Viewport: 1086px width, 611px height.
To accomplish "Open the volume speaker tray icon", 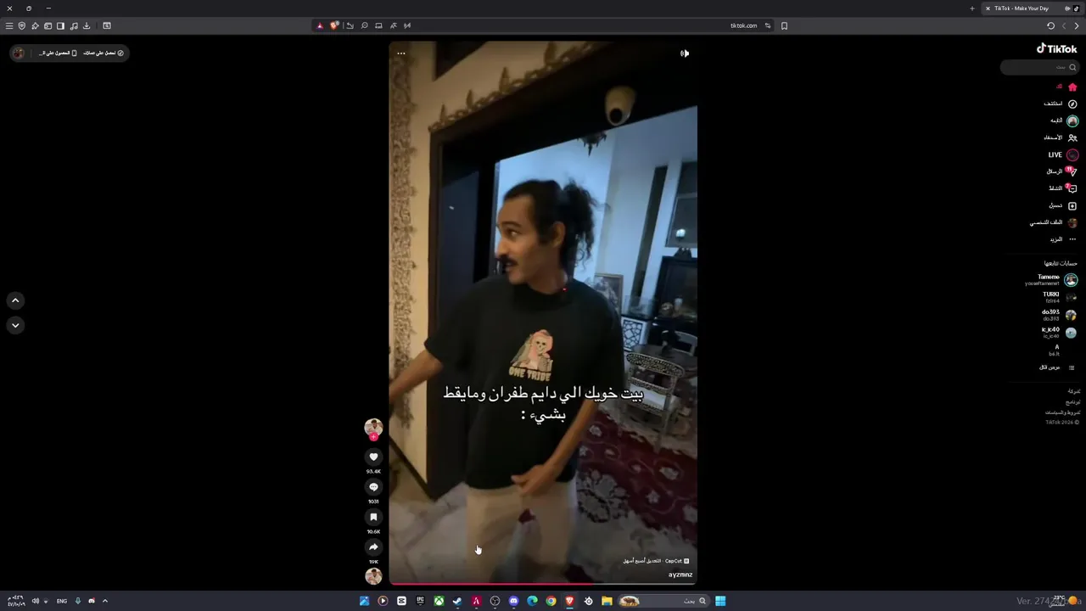I will [36, 601].
